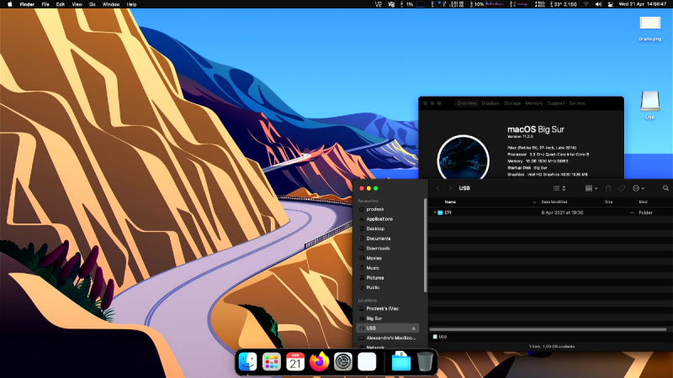673x378 pixels.
Task: Open Firefox from the Dock
Action: click(319, 361)
